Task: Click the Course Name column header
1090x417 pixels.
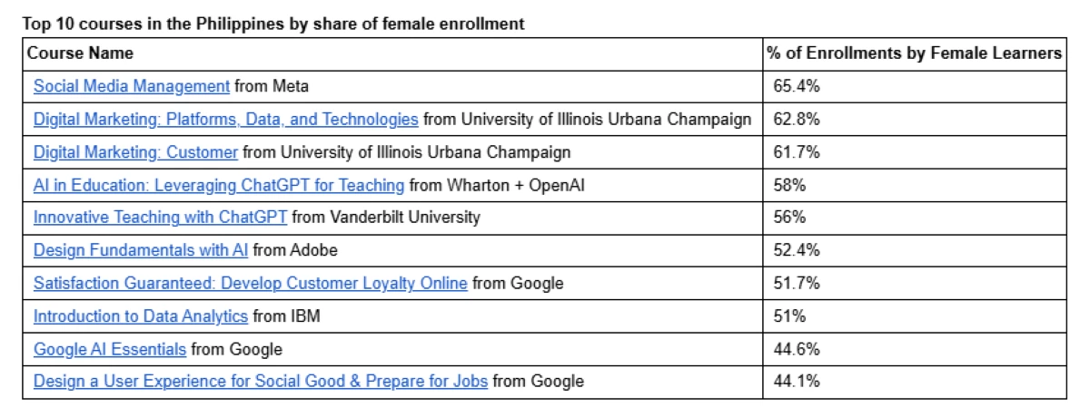Action: [80, 53]
